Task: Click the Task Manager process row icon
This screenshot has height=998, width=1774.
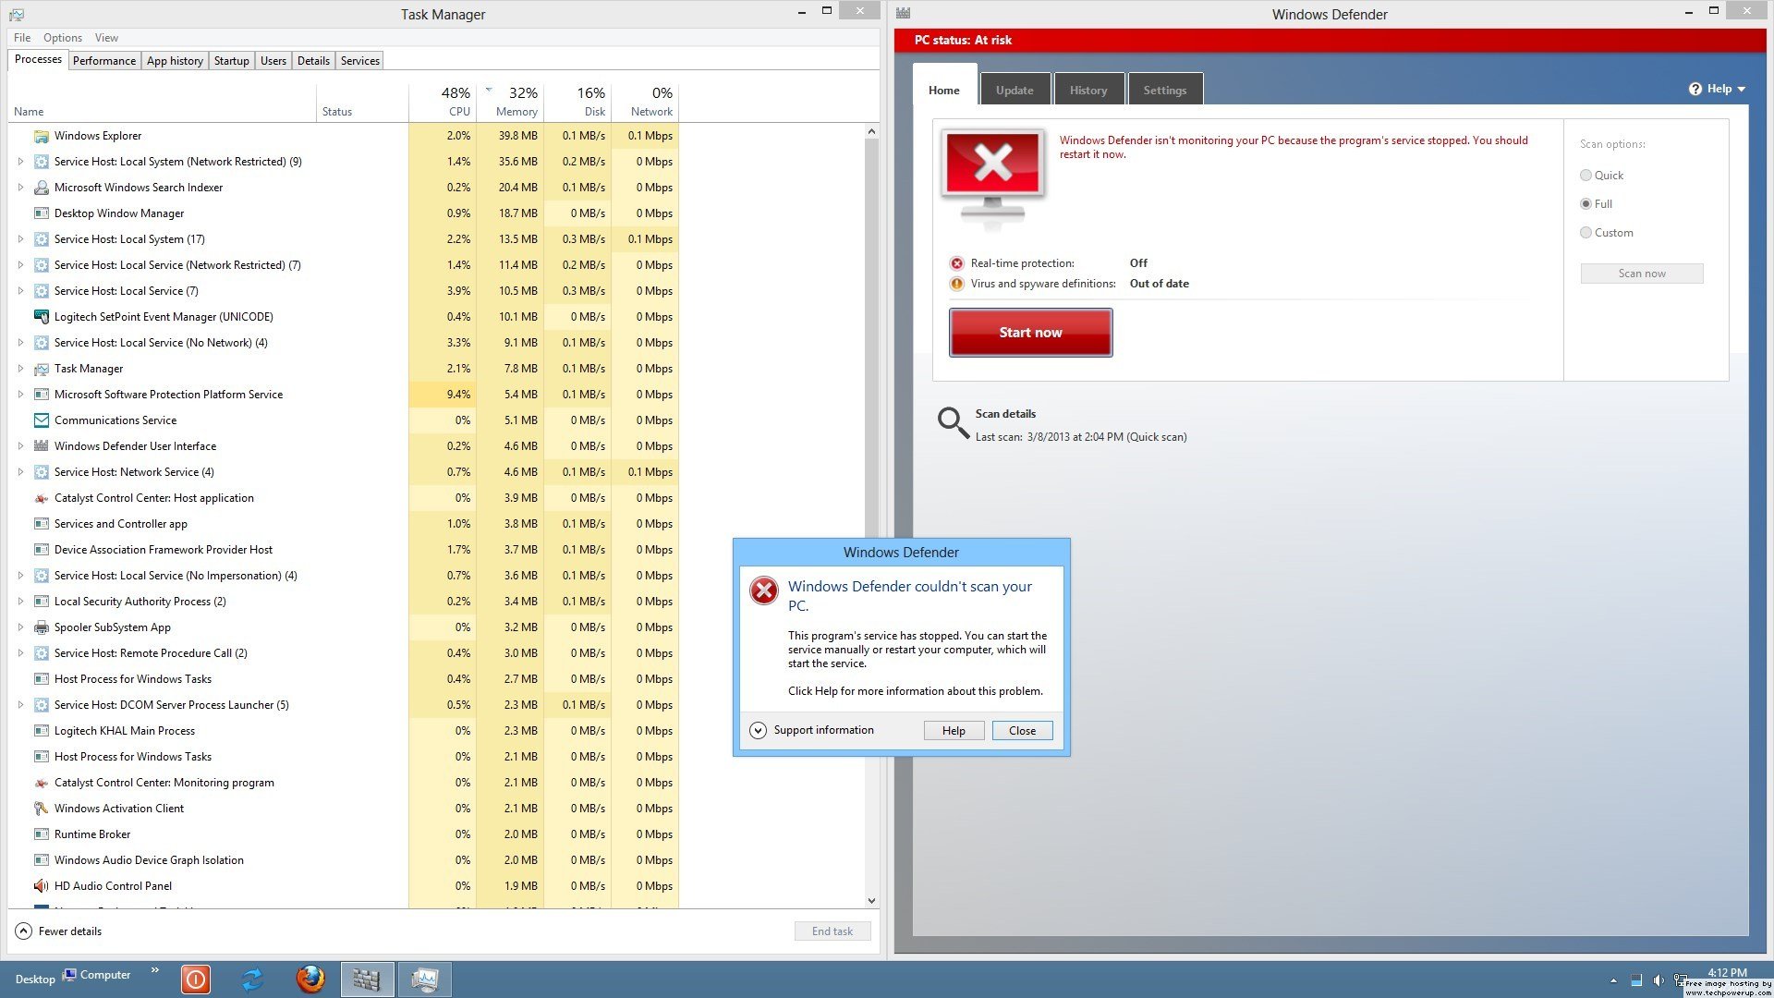Action: (x=41, y=369)
